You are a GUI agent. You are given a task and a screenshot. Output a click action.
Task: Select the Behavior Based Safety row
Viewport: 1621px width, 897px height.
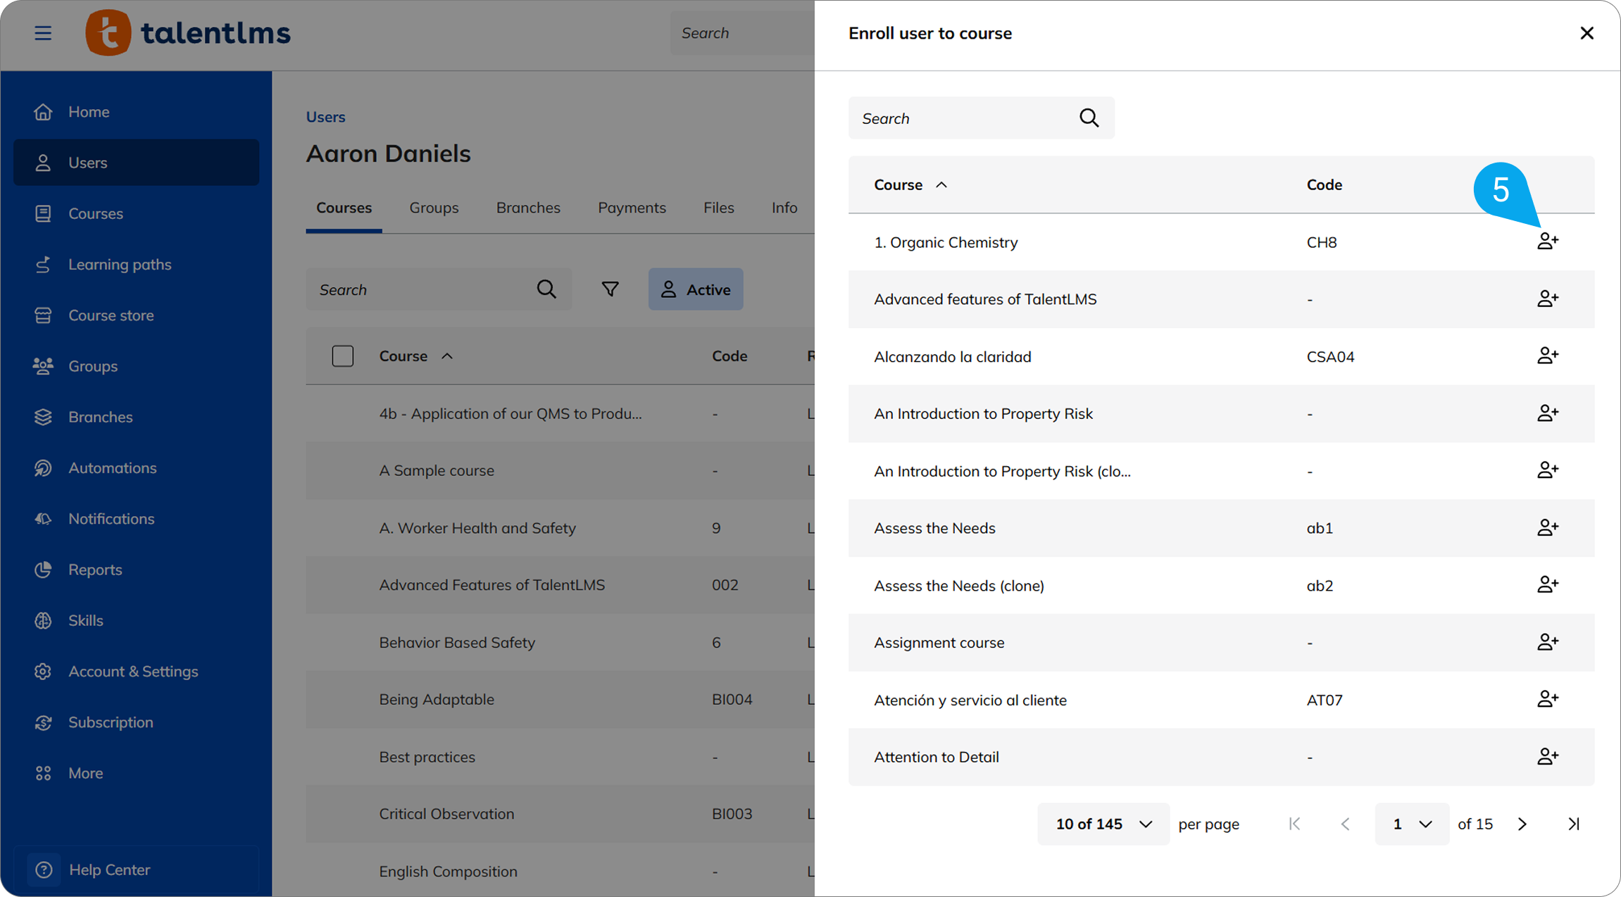coord(561,642)
